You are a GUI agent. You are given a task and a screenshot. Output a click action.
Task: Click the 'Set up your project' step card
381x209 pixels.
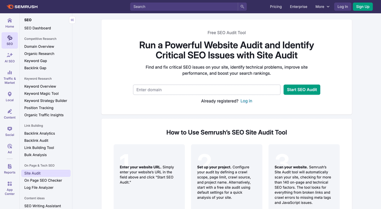pyautogui.click(x=226, y=177)
